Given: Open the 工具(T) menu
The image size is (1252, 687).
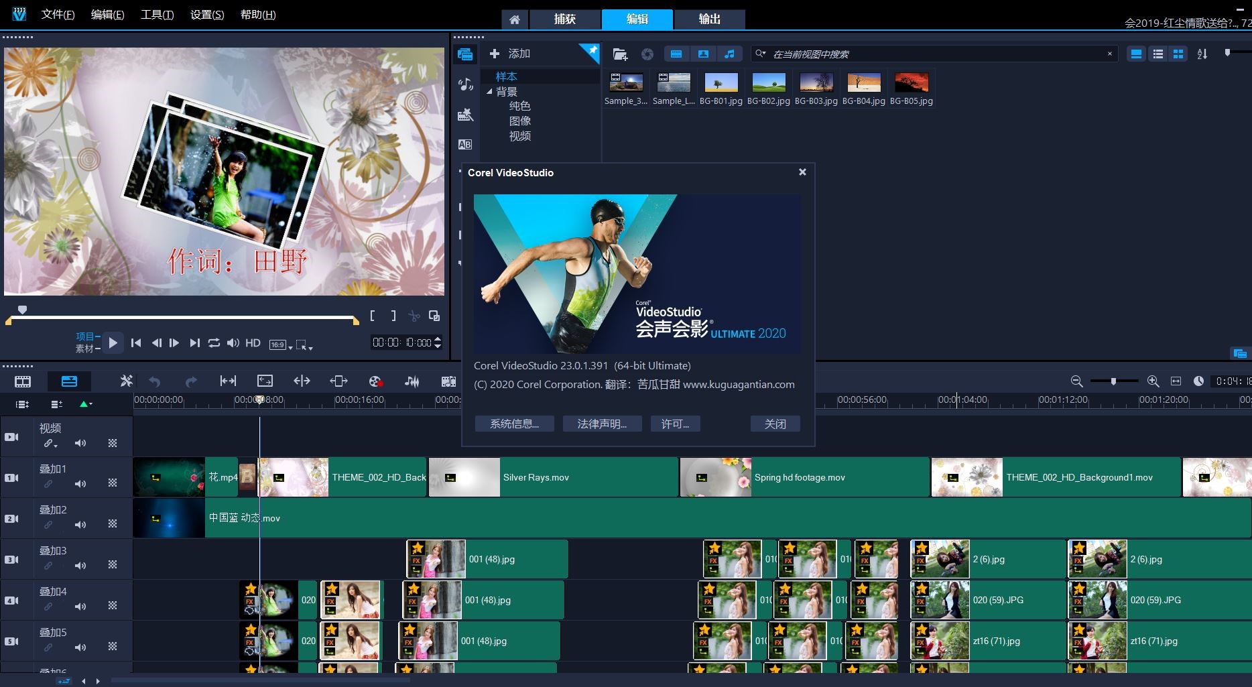Looking at the screenshot, I should click(157, 15).
